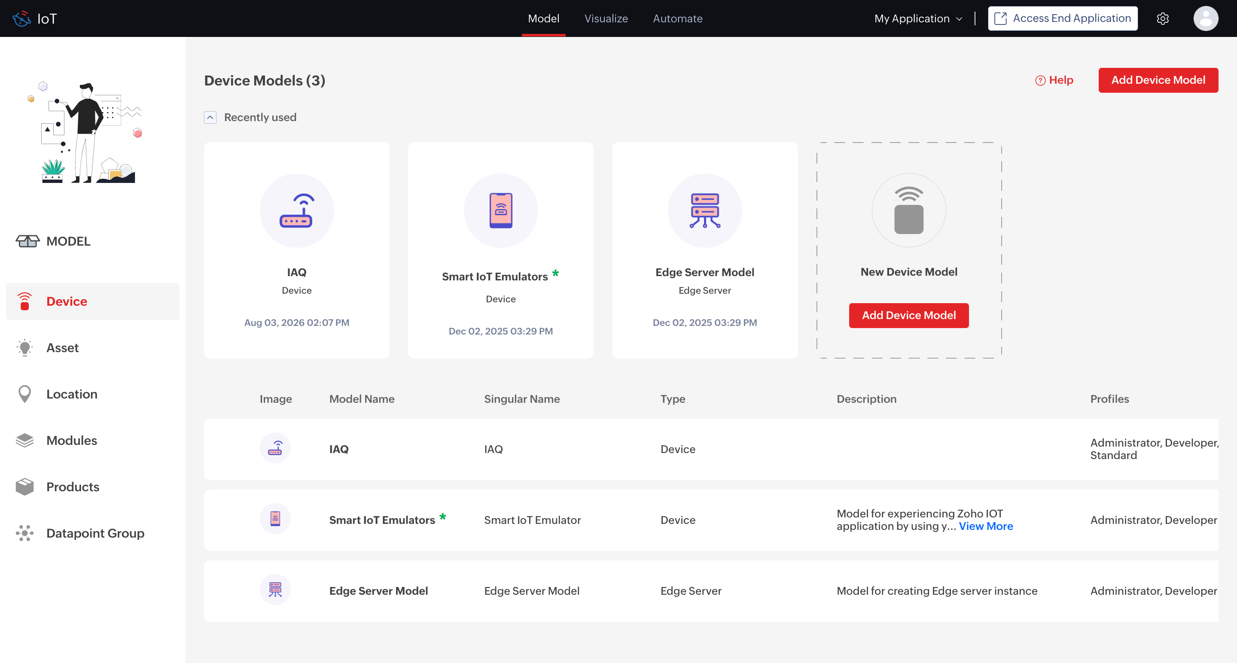The width and height of the screenshot is (1237, 663).
Task: Click the Products box icon
Action: pos(24,487)
